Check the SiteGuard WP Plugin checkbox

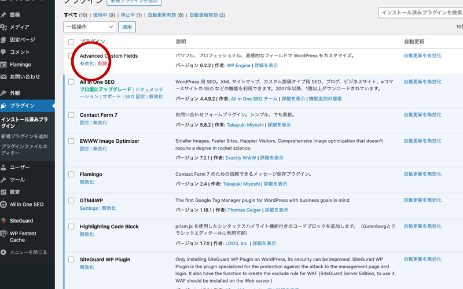pyautogui.click(x=71, y=260)
